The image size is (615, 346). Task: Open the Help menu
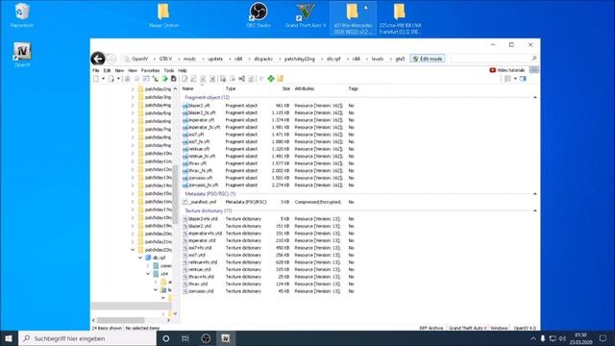183,70
